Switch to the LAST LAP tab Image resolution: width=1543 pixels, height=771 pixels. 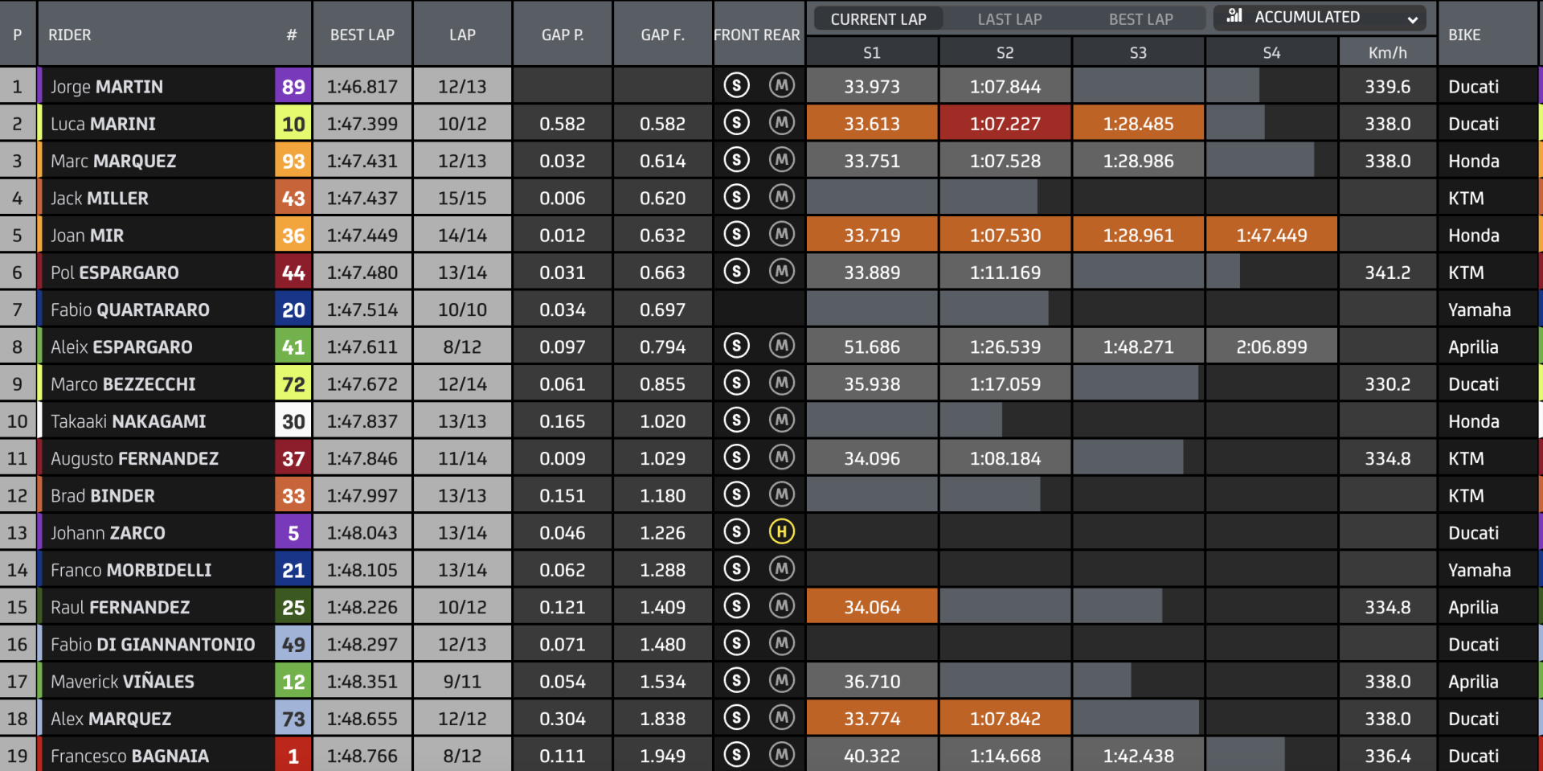pos(1009,18)
